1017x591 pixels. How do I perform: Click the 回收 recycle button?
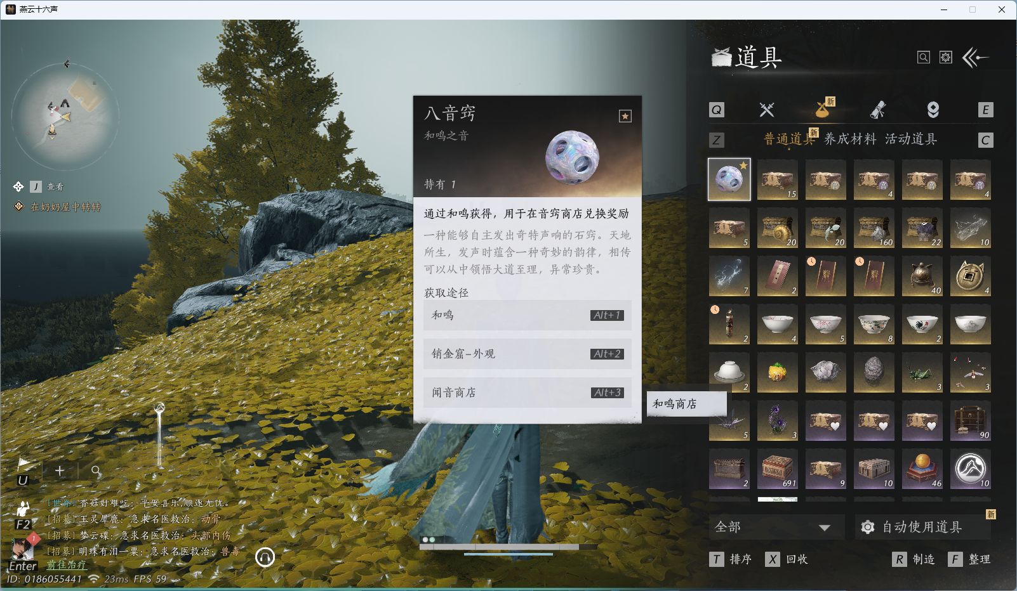pos(787,559)
